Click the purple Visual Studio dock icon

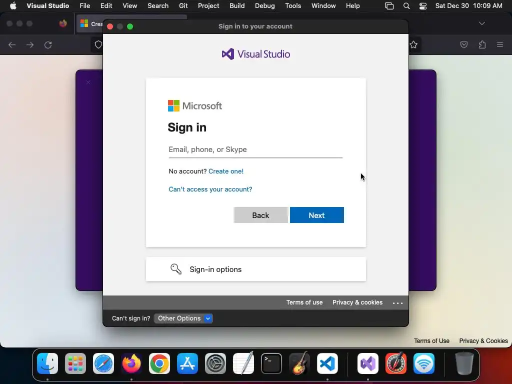point(368,363)
